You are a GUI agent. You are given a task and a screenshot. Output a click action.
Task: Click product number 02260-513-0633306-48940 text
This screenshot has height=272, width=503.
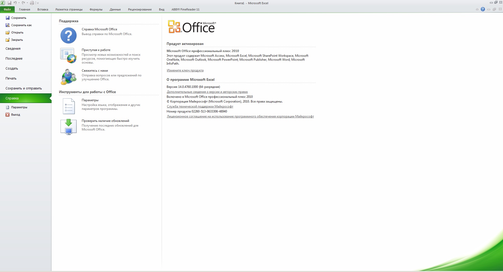click(209, 111)
